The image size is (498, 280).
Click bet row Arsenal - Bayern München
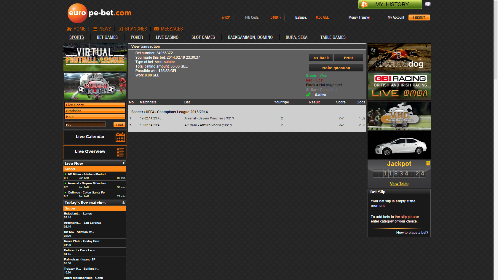point(247,118)
